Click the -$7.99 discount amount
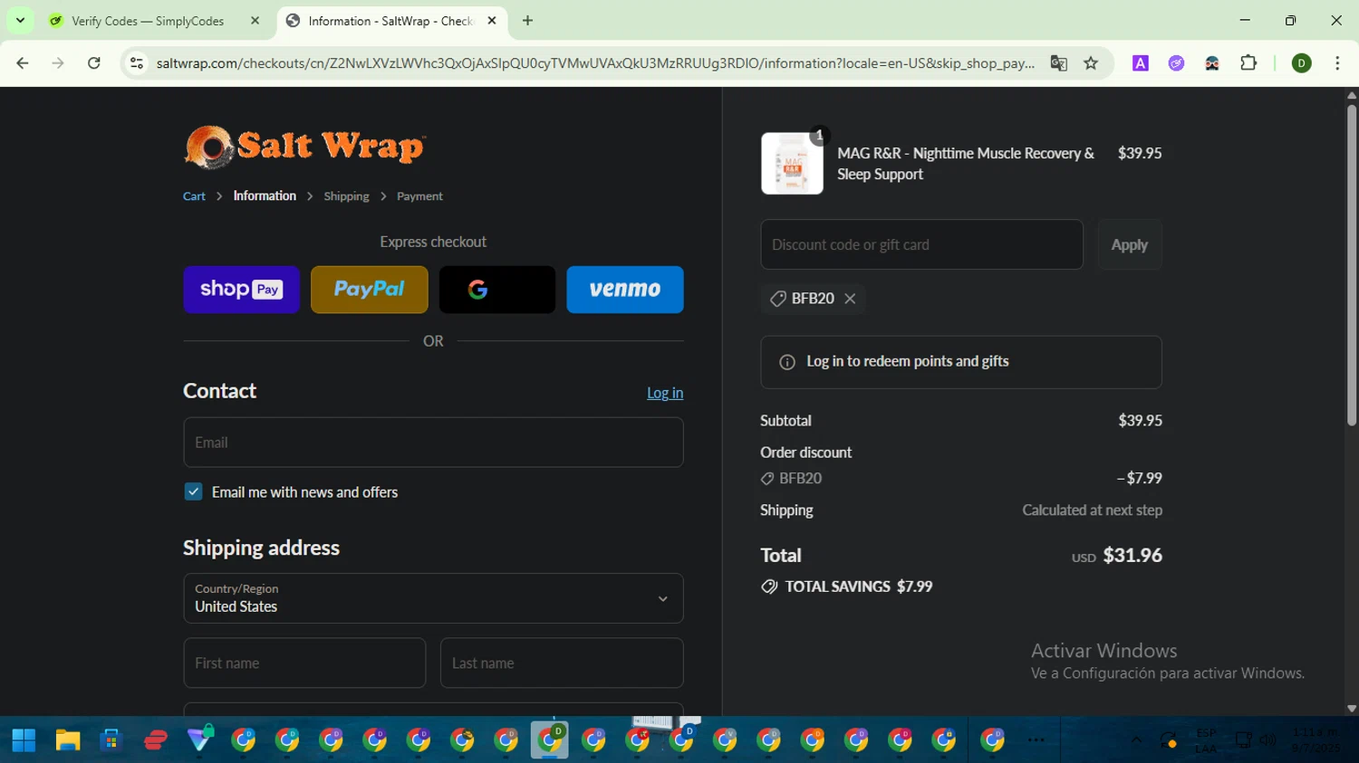 (x=1139, y=478)
